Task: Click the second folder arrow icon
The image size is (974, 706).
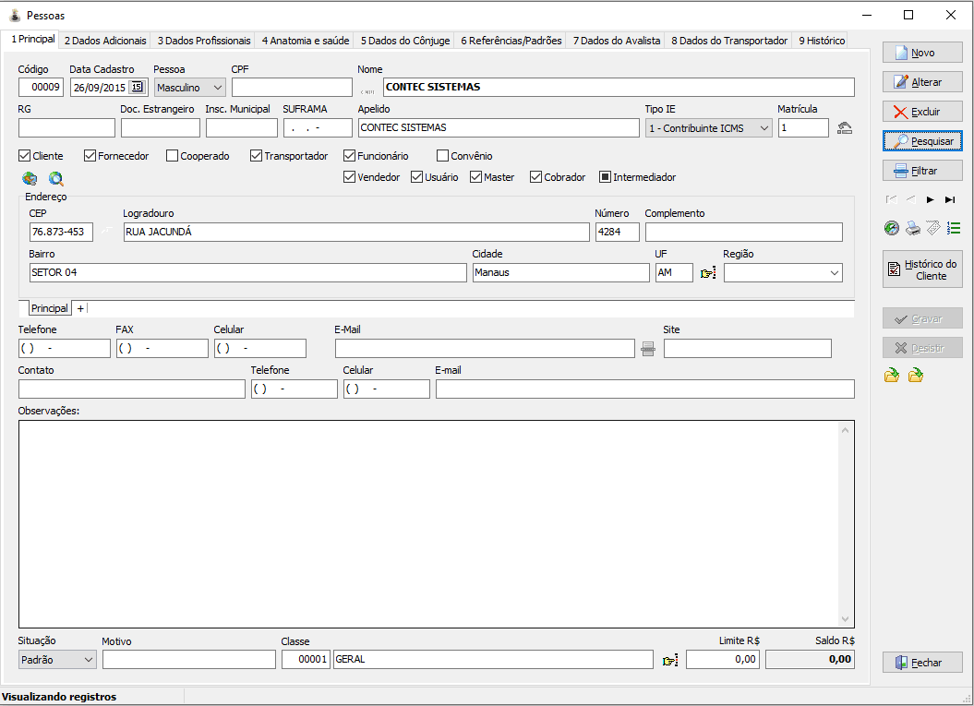Action: (x=915, y=375)
